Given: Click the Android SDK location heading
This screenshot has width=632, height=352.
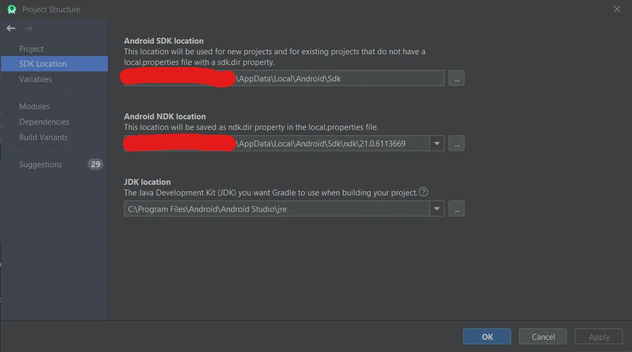Looking at the screenshot, I should click(164, 41).
